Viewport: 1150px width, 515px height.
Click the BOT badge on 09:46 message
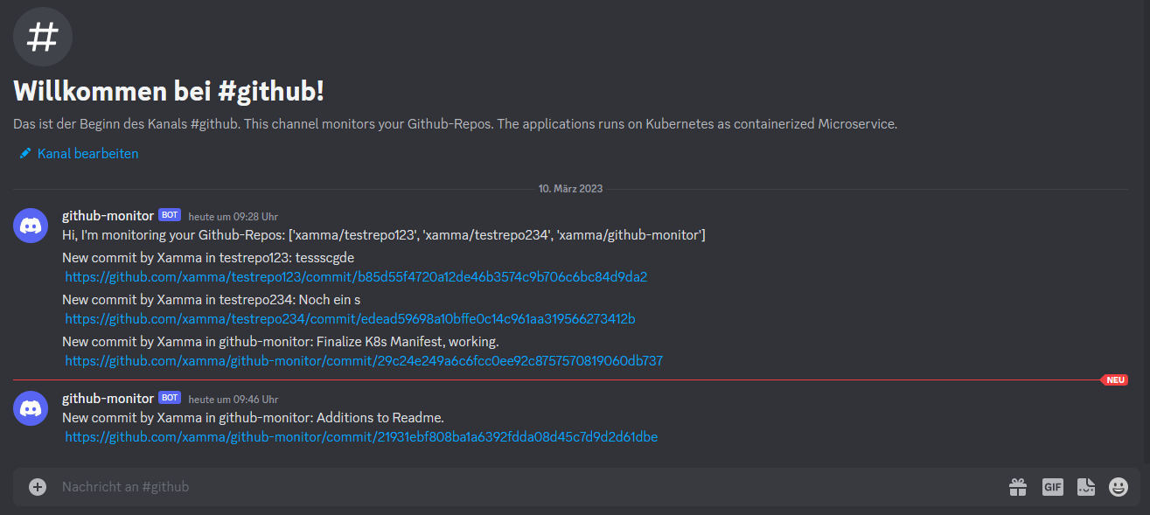[x=170, y=398]
